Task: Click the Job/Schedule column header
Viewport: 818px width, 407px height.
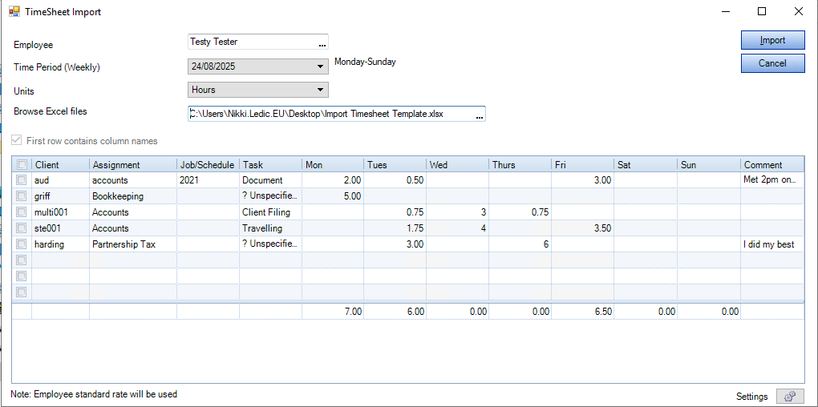Action: coord(209,165)
